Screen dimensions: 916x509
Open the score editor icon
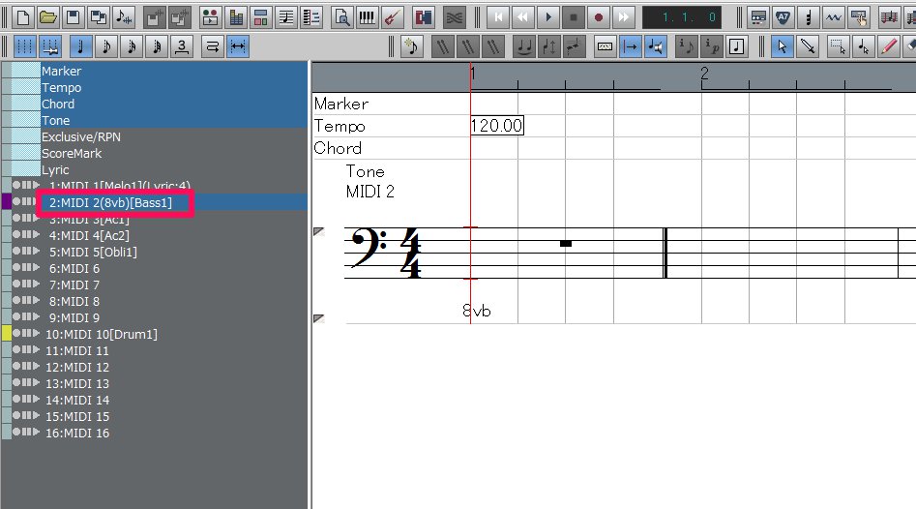pyautogui.click(x=286, y=17)
